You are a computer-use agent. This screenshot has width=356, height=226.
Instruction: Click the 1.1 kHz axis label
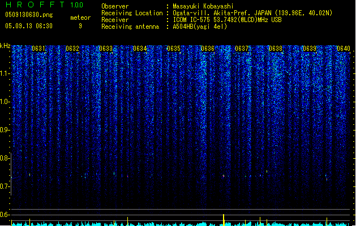click(x=5, y=73)
